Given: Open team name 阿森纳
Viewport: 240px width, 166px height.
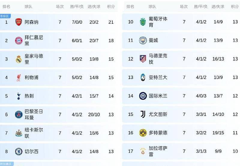Looking at the screenshot, I should (x=31, y=22).
